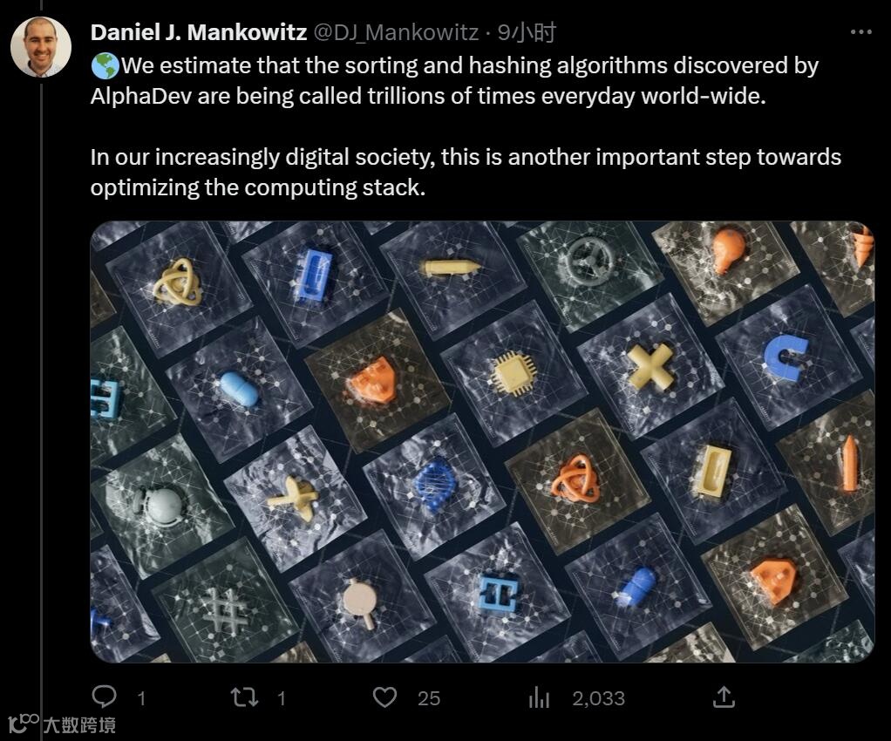
Task: Open the tweet timestamp showing 9小时
Action: tap(527, 32)
